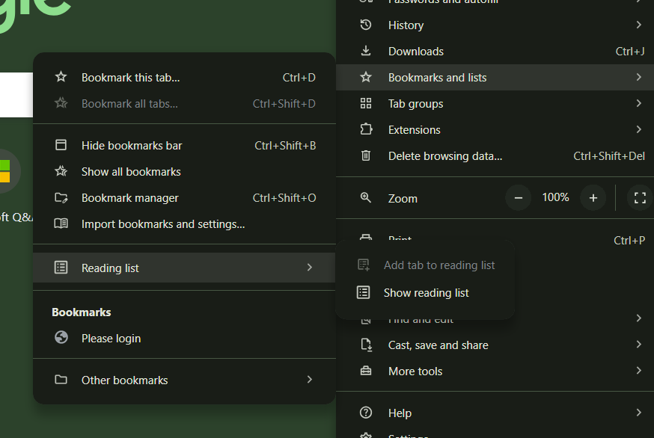Expand the History submenu arrow

pos(638,25)
